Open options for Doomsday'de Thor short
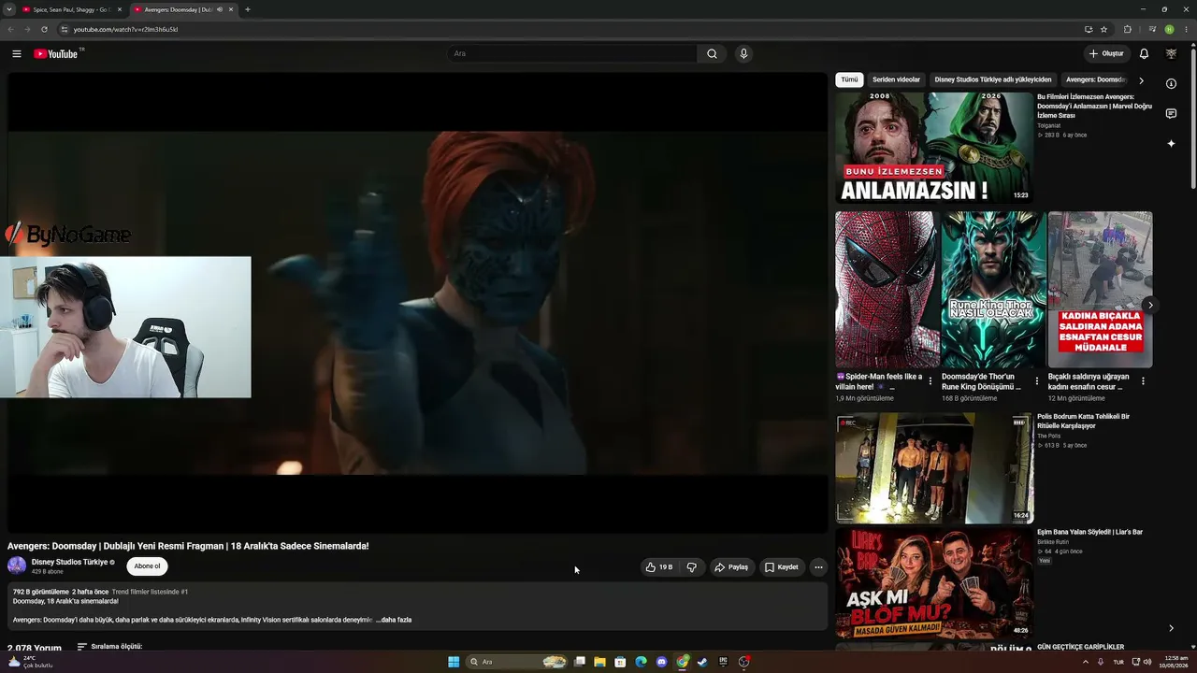 pyautogui.click(x=1036, y=381)
